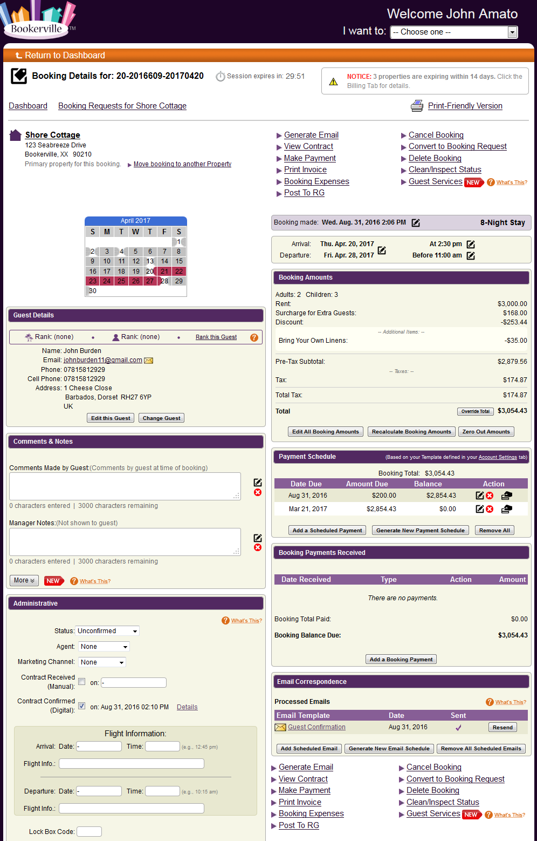The height and width of the screenshot is (841, 537).
Task: Click the Rank this Guest help icon
Action: 254,337
